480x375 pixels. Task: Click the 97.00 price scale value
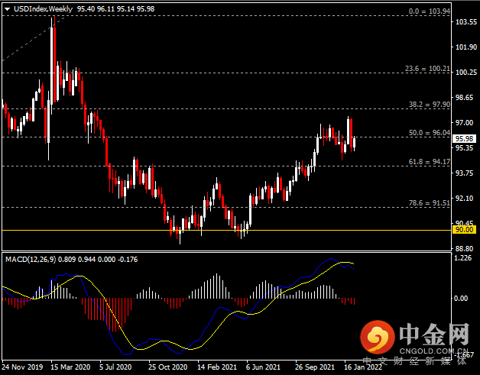click(x=466, y=123)
